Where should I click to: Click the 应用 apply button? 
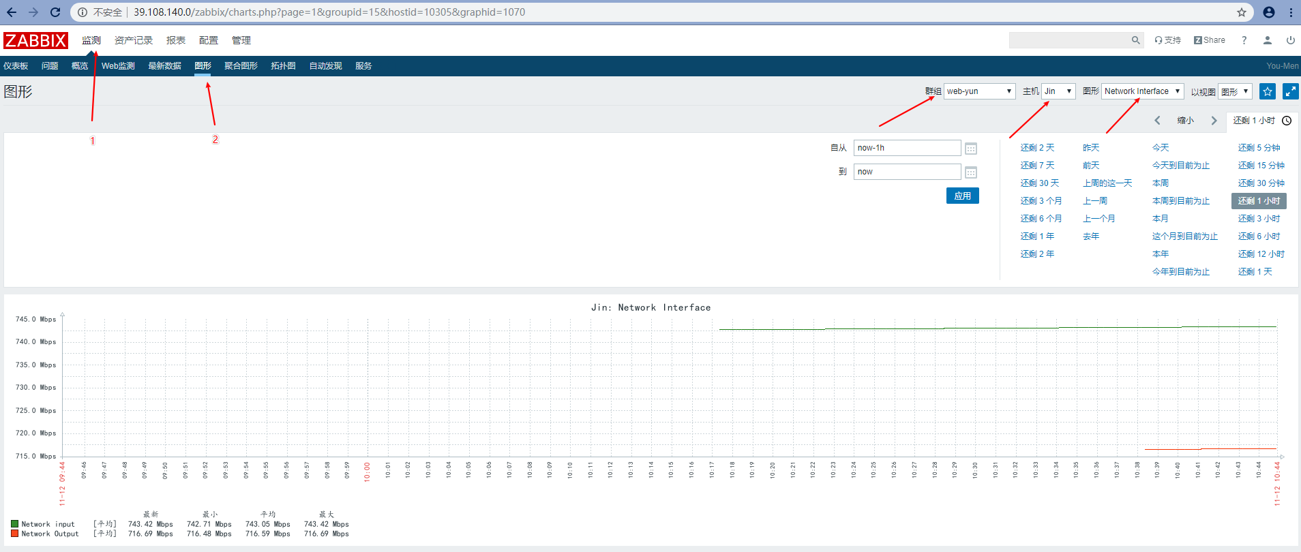point(962,196)
